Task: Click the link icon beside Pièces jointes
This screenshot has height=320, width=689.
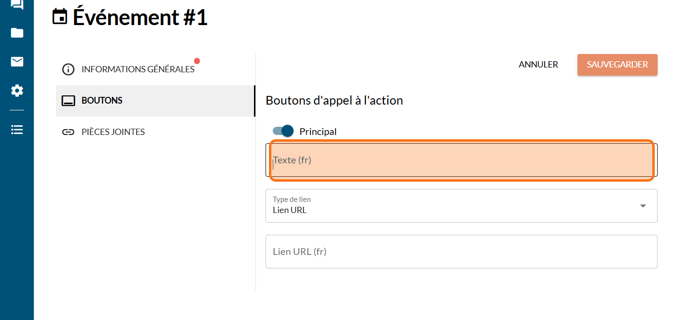Action: click(x=69, y=132)
